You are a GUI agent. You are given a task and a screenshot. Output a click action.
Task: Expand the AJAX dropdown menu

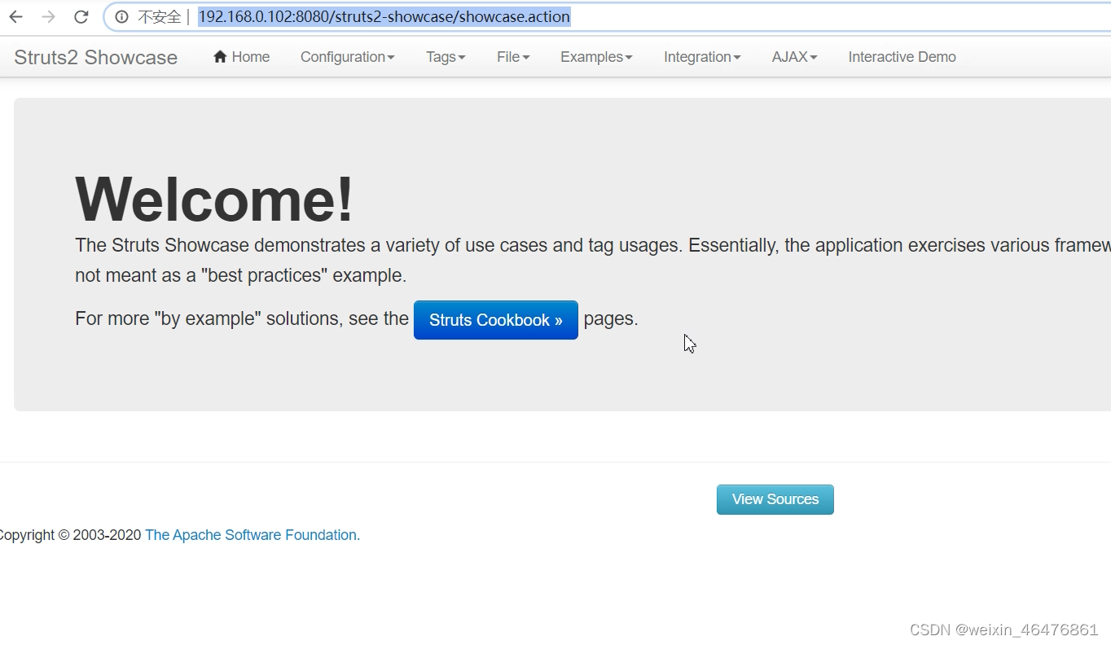tap(794, 57)
